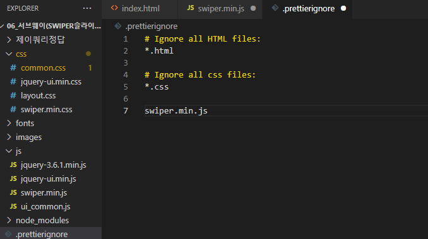Viewport: 428px width, 239px height.
Task: Click the icon beside .prettierignore in explorer
Action: (8, 234)
